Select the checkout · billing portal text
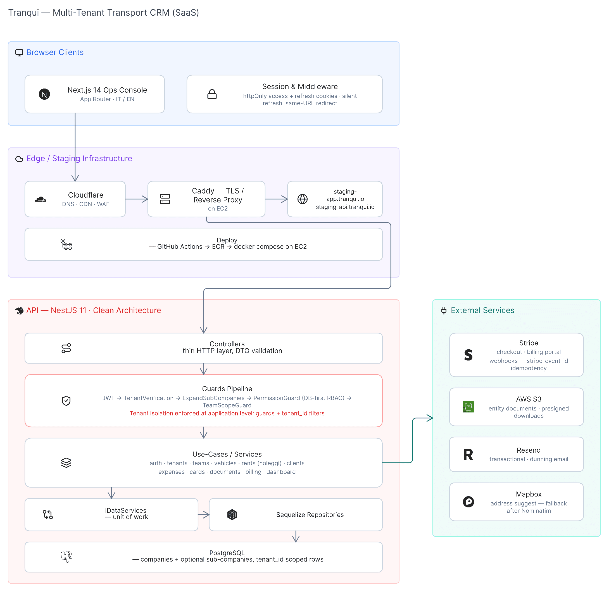609x592 pixels. click(x=529, y=352)
